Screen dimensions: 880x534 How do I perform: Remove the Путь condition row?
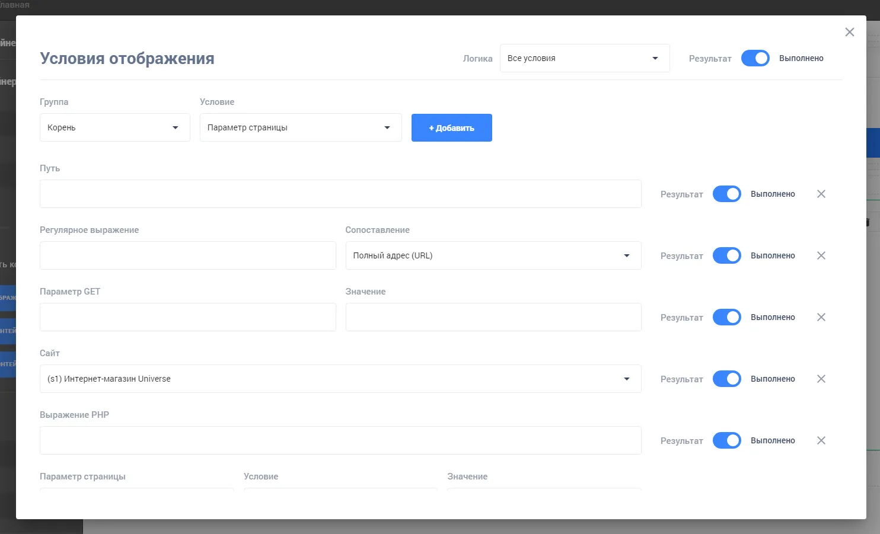pyautogui.click(x=821, y=194)
